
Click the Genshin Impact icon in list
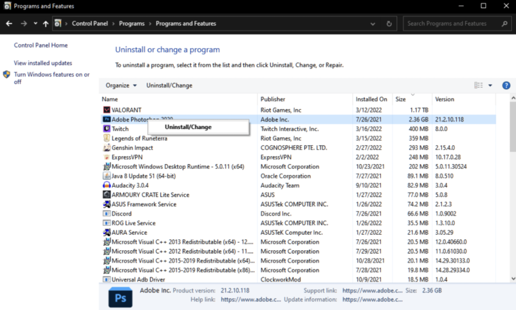(107, 148)
